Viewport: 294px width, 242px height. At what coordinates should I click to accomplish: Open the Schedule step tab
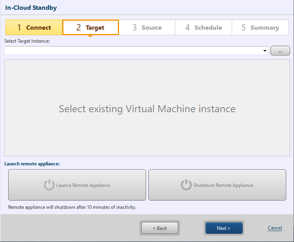click(x=203, y=28)
